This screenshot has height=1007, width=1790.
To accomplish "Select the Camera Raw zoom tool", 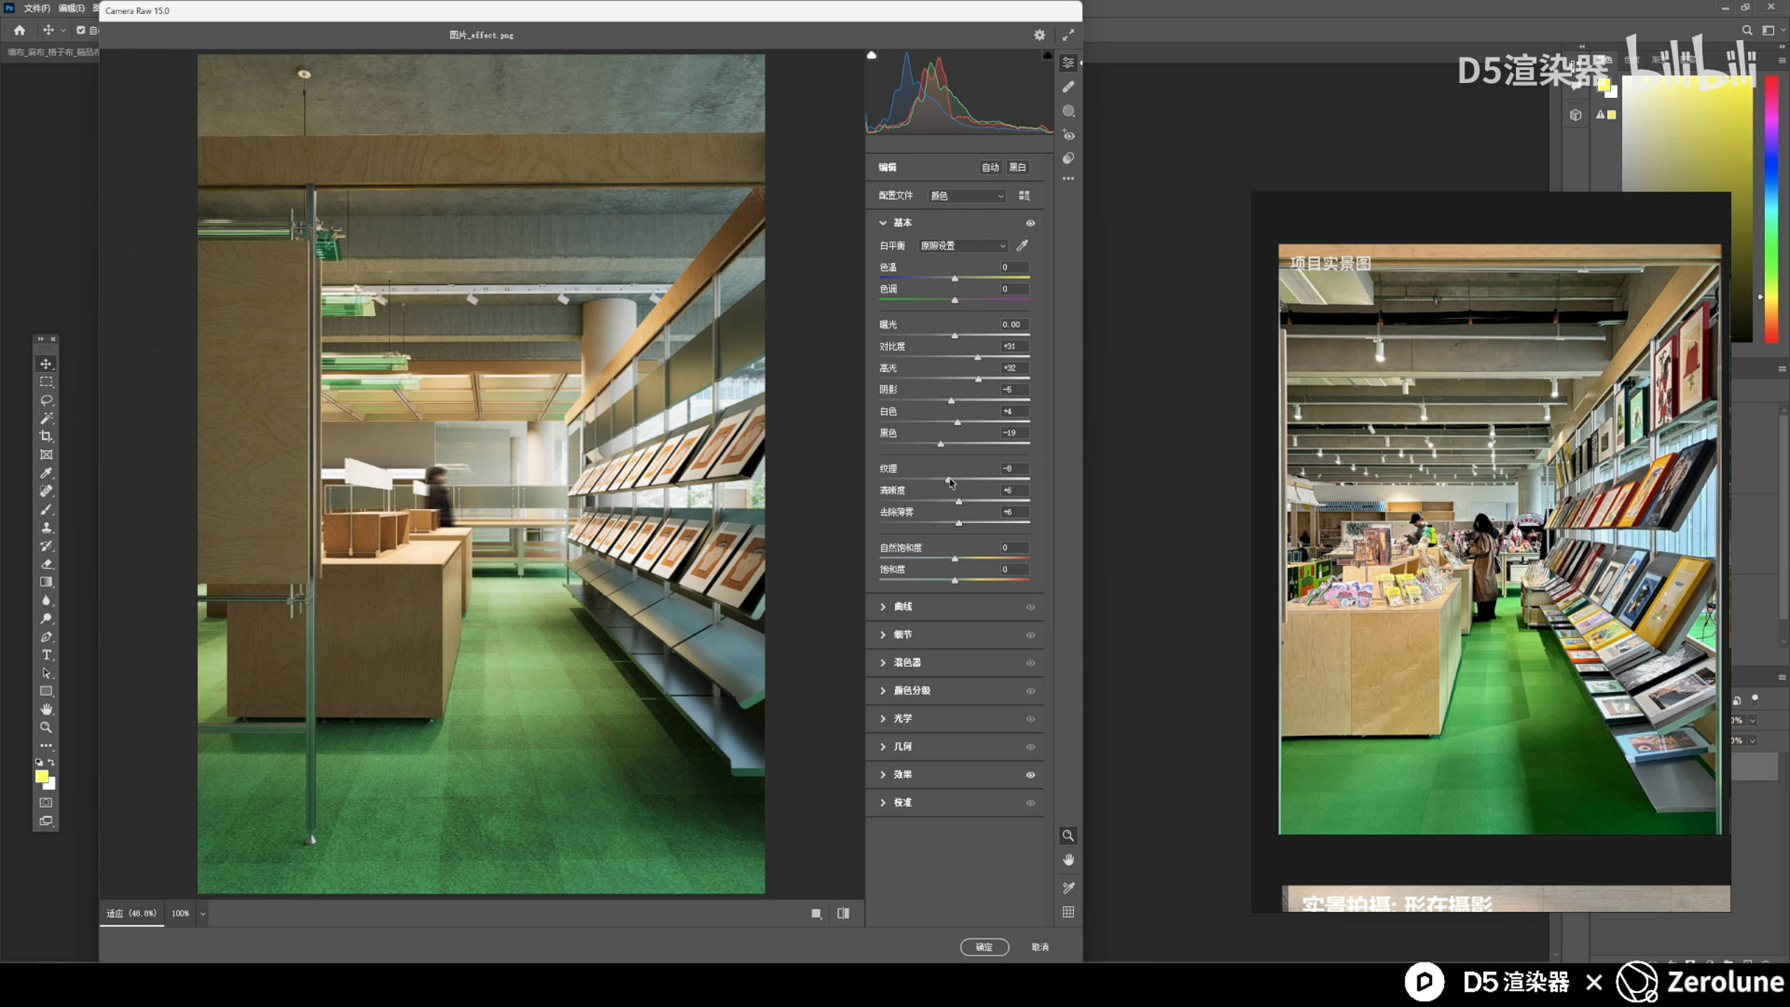I will click(x=1068, y=836).
